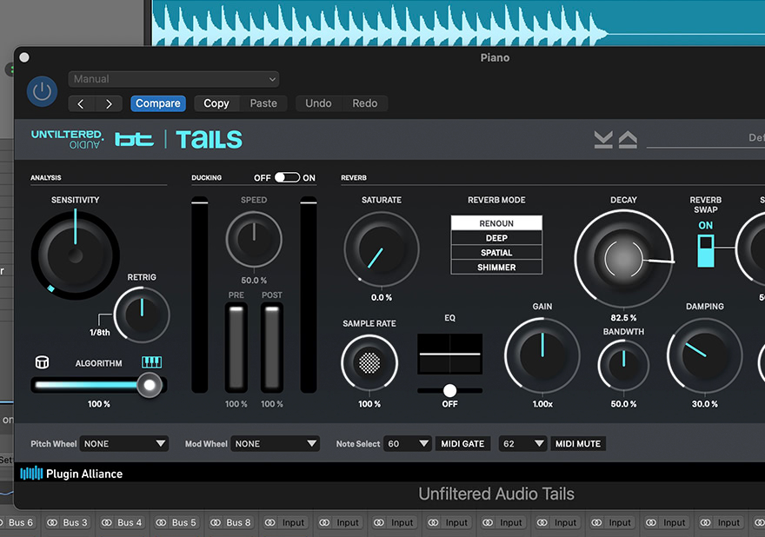
Task: Open the Mod Wheel NONE dropdown
Action: (276, 444)
